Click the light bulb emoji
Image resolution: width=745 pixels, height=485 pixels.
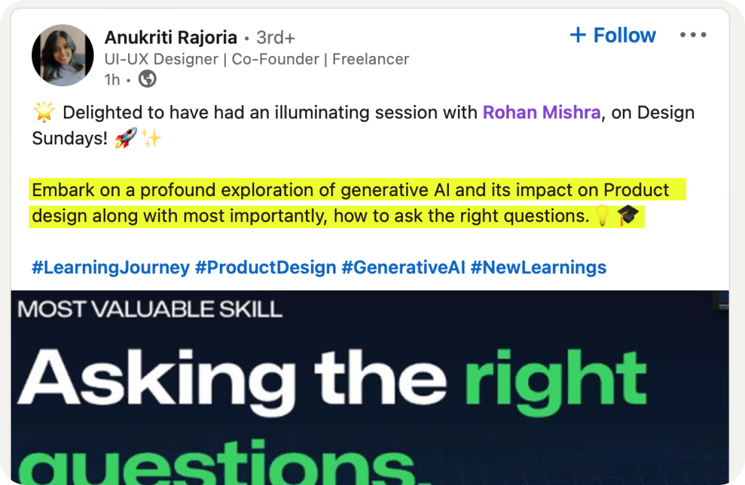point(603,216)
